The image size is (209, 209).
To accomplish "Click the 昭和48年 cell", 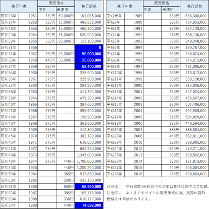I will pyautogui.click(x=10, y=155).
